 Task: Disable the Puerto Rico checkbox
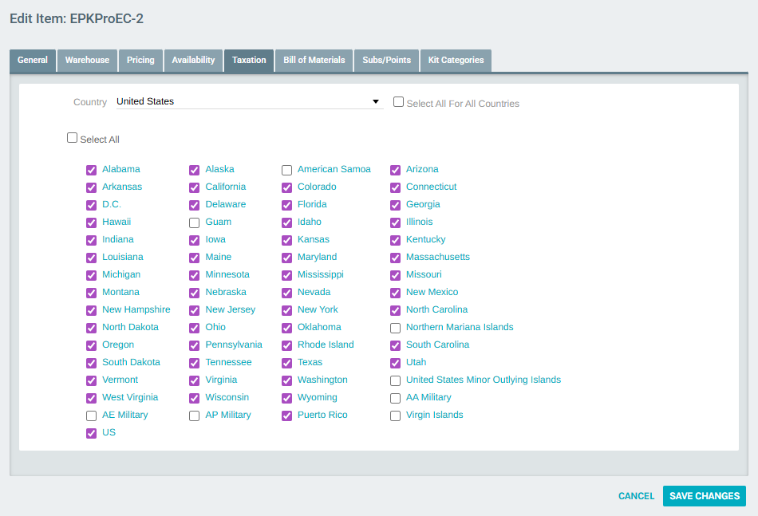[x=286, y=415]
